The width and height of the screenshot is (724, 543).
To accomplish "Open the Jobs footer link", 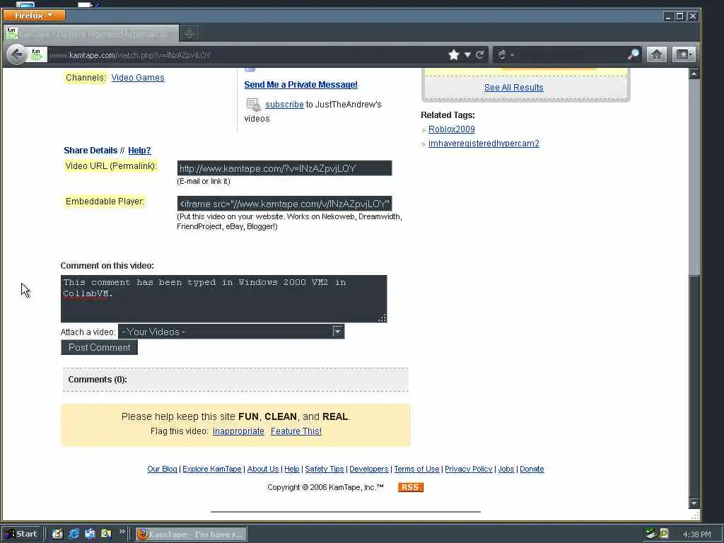I will 506,469.
